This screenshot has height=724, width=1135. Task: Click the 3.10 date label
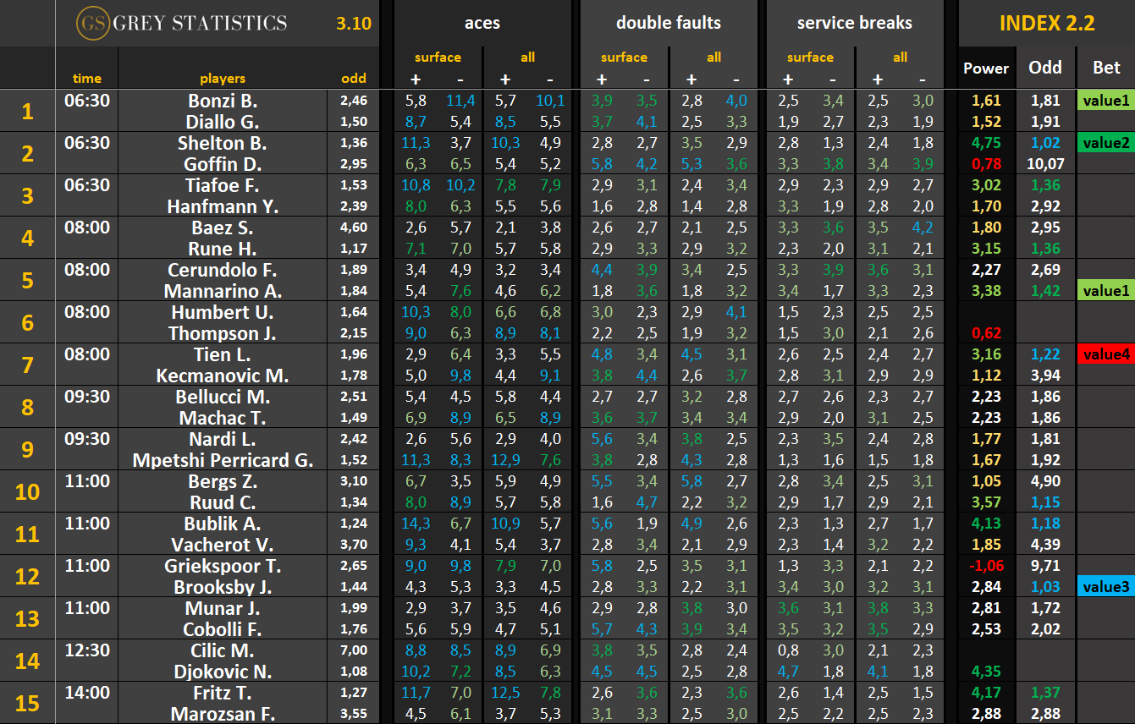tap(353, 23)
